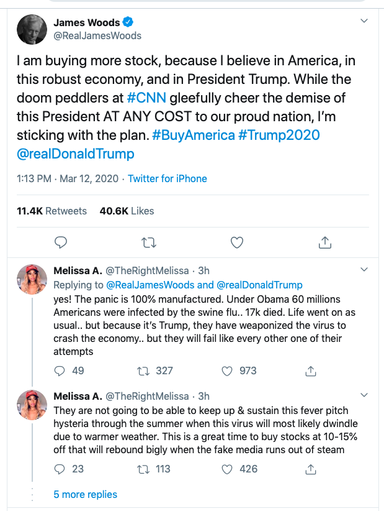The width and height of the screenshot is (384, 511).
Task: Reply to Melissa's tweet with 49 replies
Action: [x=59, y=371]
